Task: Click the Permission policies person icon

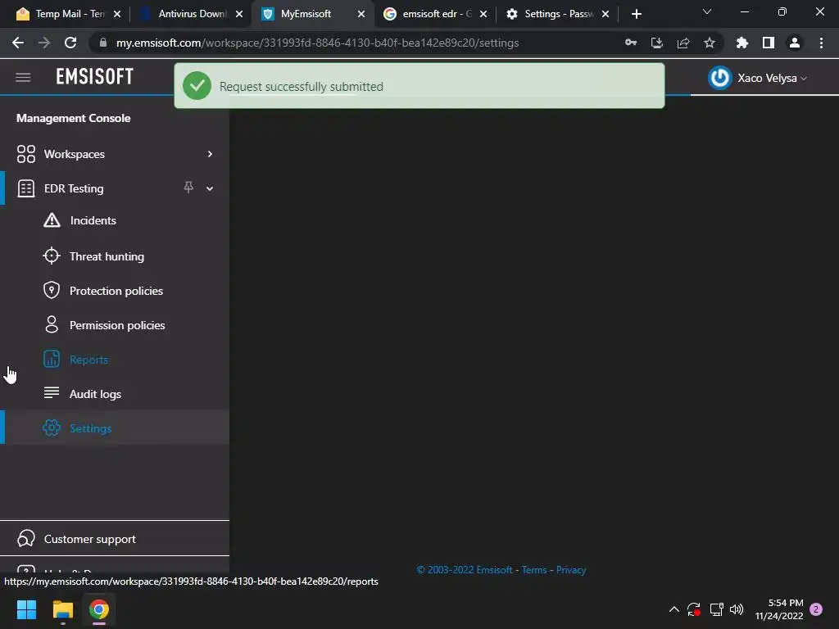Action: click(x=52, y=324)
